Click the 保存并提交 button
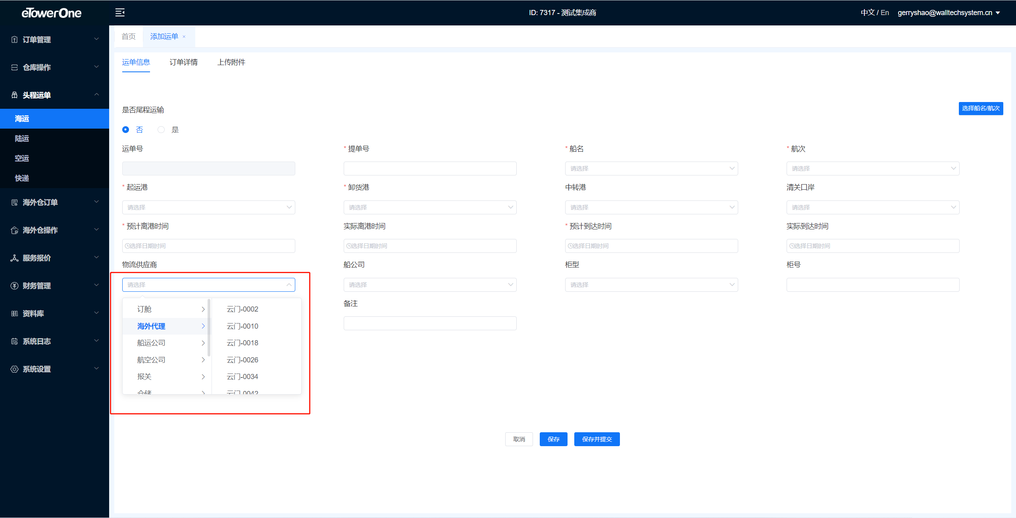 point(597,439)
